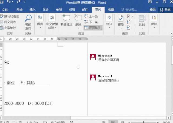Click text D：3000以上 in document

tap(40, 103)
